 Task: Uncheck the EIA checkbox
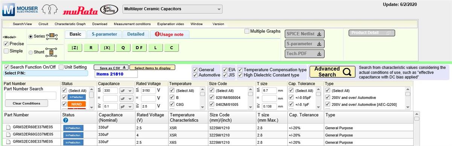(225, 70)
